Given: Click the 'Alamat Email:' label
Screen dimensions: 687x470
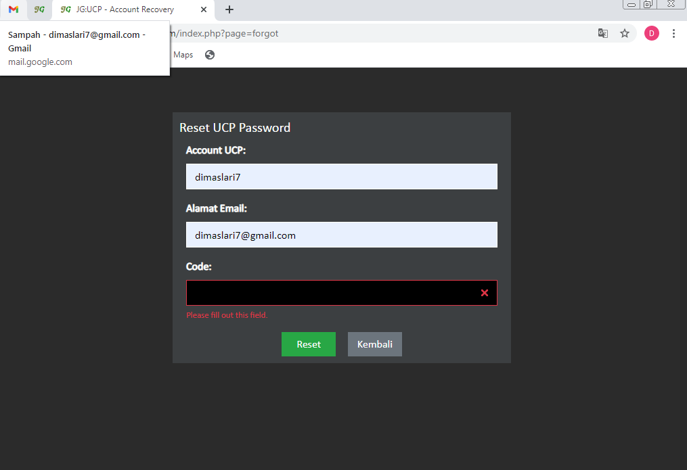Looking at the screenshot, I should (217, 209).
